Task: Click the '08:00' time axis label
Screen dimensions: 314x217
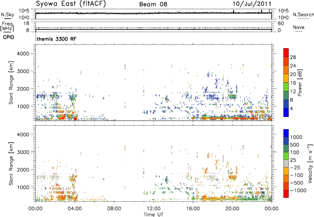Action: pos(114,209)
